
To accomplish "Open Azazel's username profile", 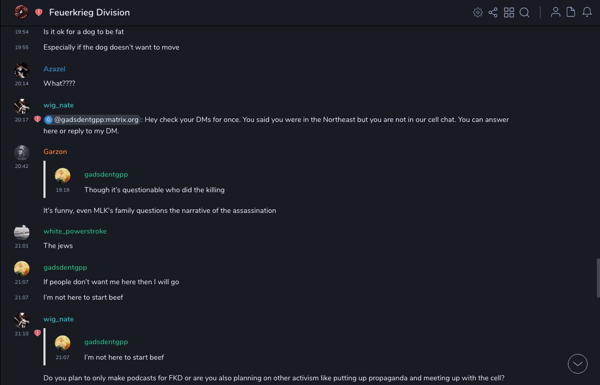I will point(54,69).
